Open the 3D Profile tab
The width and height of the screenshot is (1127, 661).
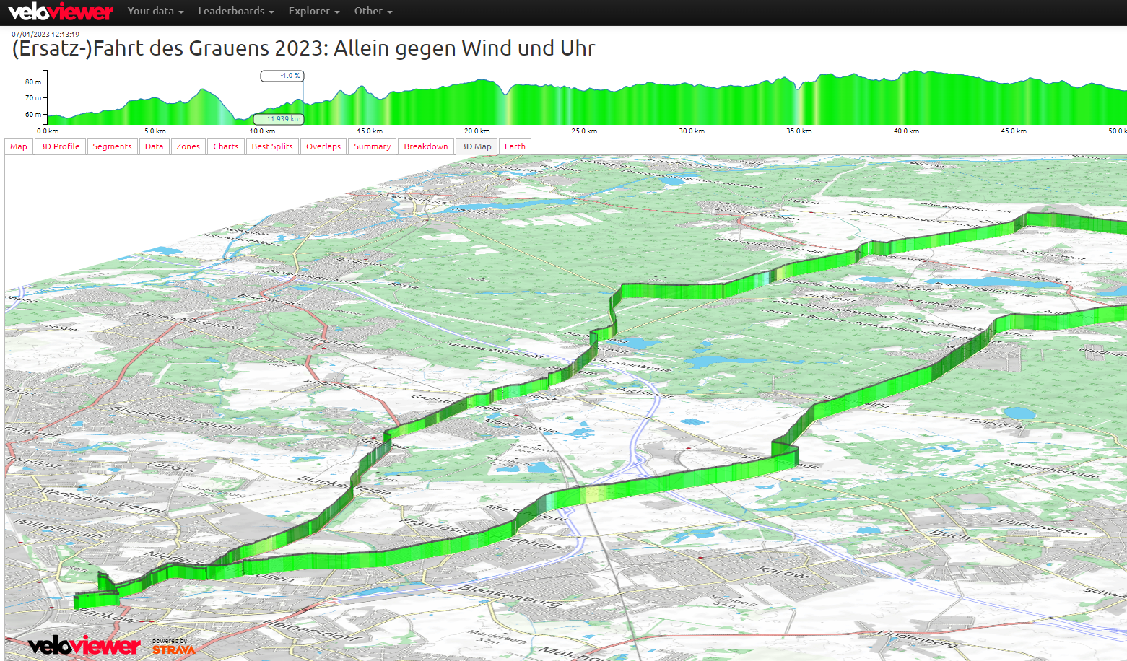(60, 146)
